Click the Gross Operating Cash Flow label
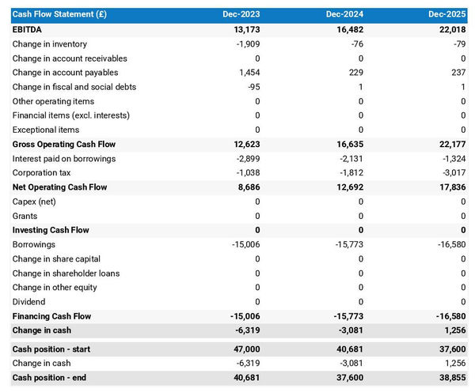The width and height of the screenshot is (475, 392). pos(64,145)
